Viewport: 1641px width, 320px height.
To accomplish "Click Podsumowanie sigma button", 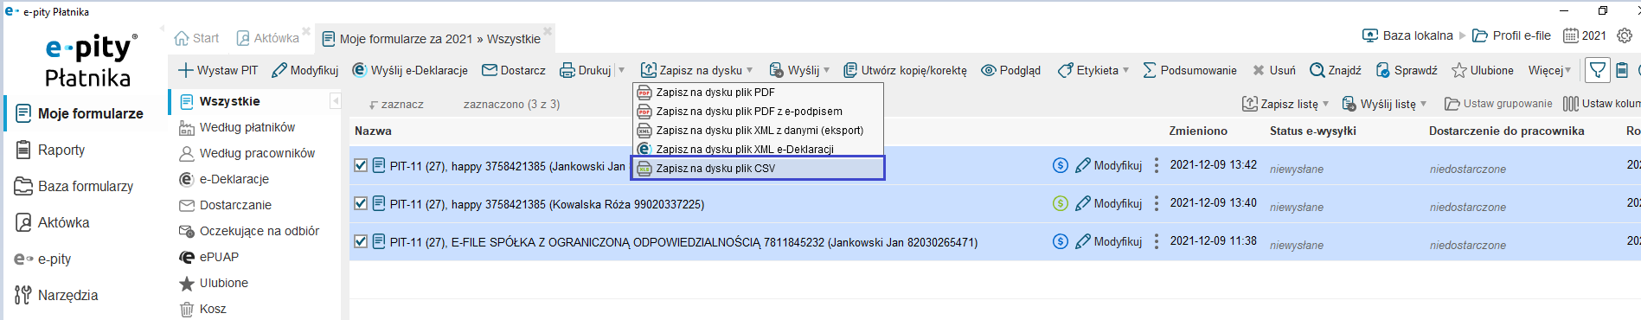I will tap(1189, 70).
